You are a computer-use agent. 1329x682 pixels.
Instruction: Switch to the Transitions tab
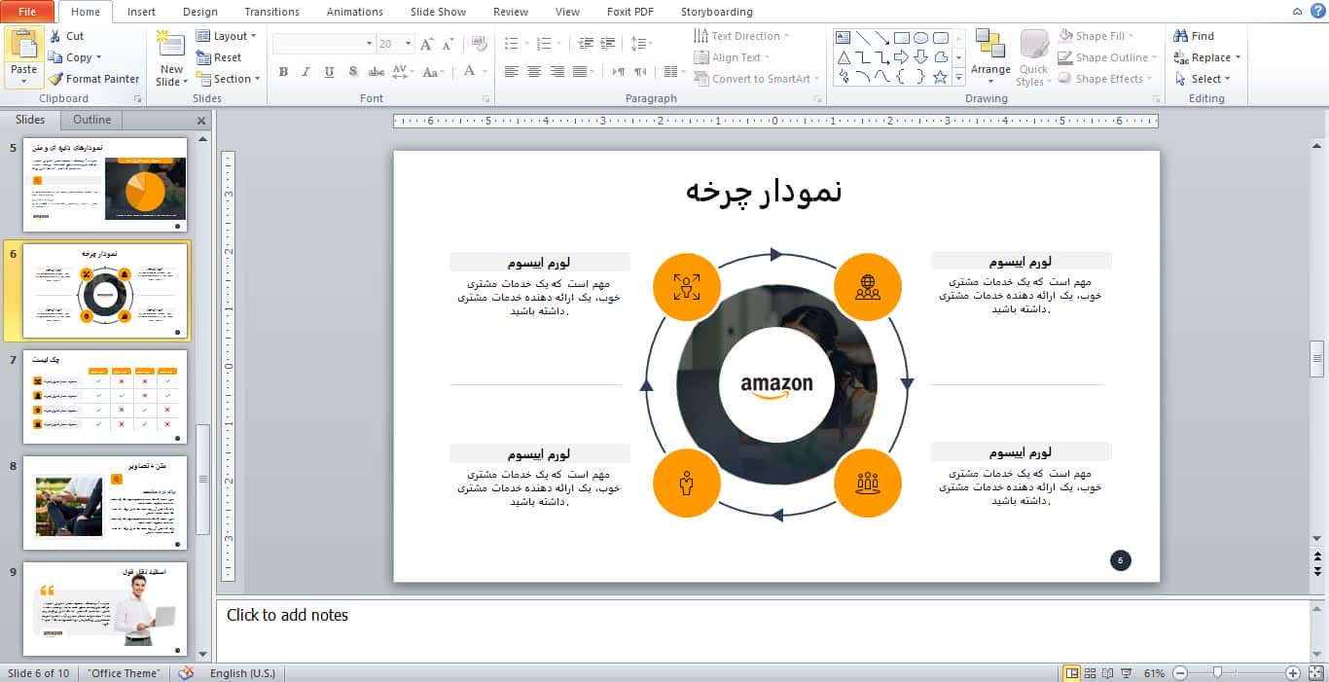click(x=272, y=12)
